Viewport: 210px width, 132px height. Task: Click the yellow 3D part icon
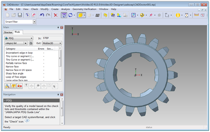105,15
